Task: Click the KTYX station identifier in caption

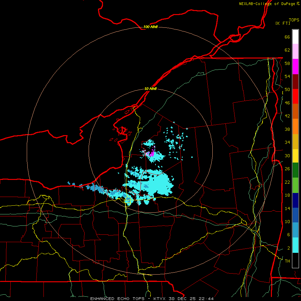Action: pos(160,299)
